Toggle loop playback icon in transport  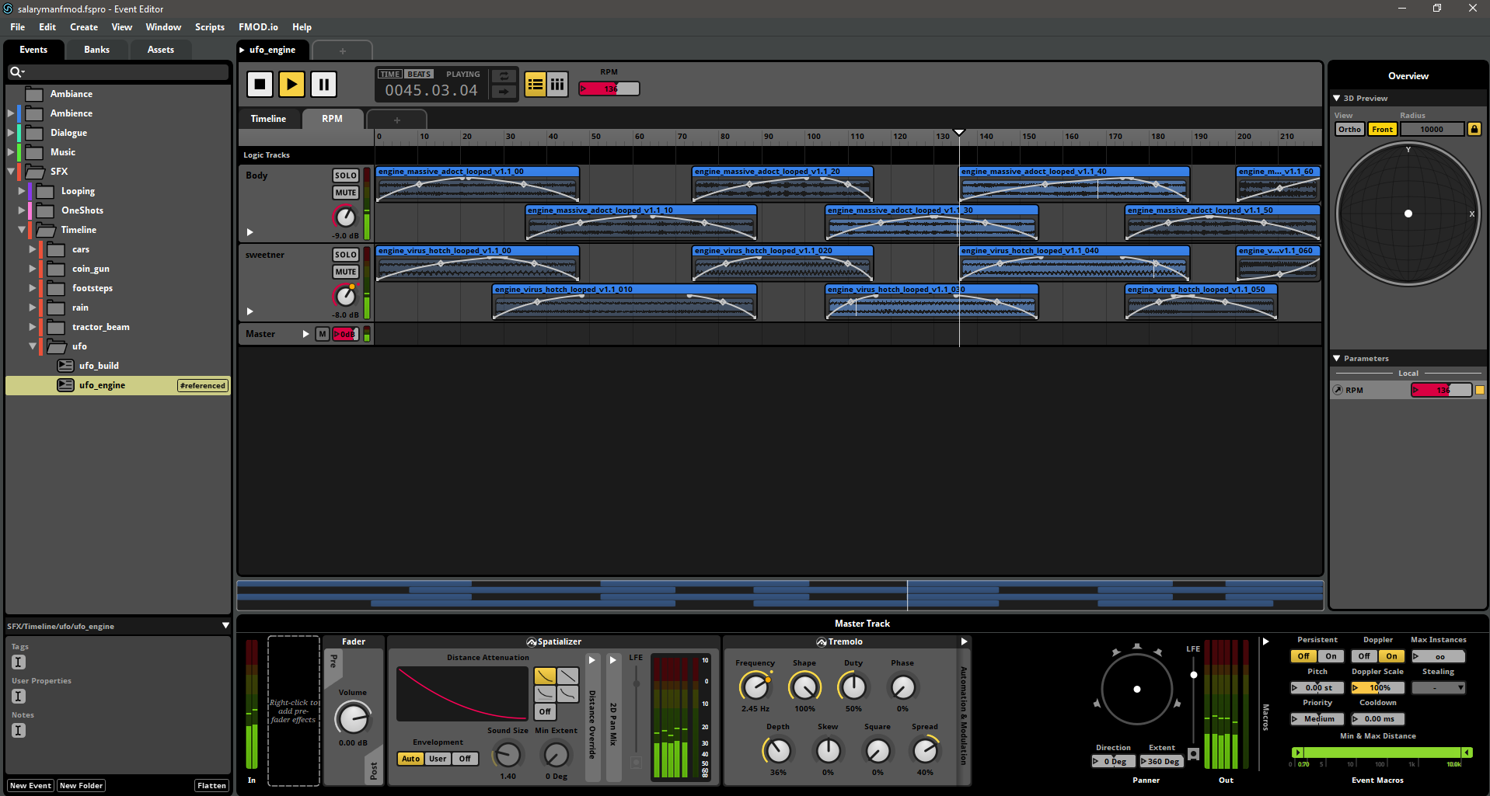pos(504,76)
